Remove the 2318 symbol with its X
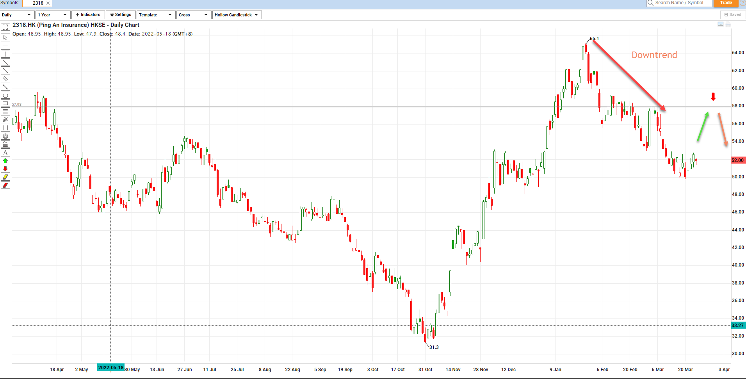746x379 pixels. tap(48, 3)
